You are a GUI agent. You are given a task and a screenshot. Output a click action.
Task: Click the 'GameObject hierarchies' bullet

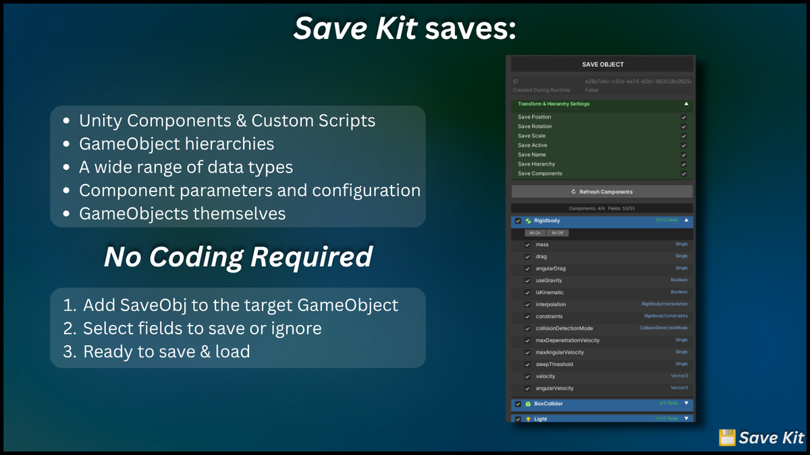pos(177,144)
